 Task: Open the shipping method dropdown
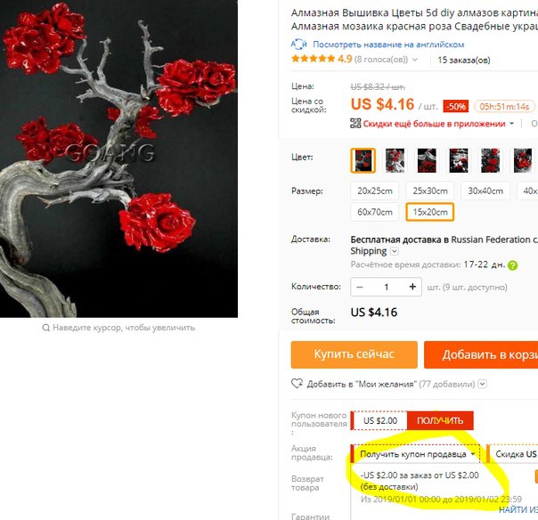tap(395, 251)
